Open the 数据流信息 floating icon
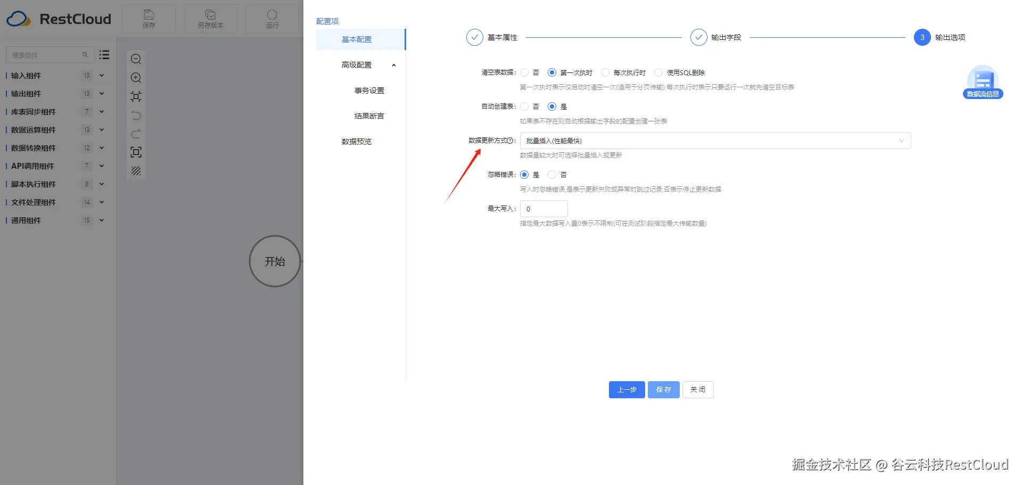Viewport: 1022px width, 485px height. [x=983, y=82]
